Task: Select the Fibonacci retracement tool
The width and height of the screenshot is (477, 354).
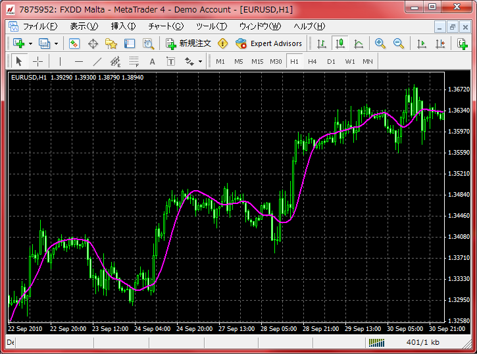Action: coord(134,61)
